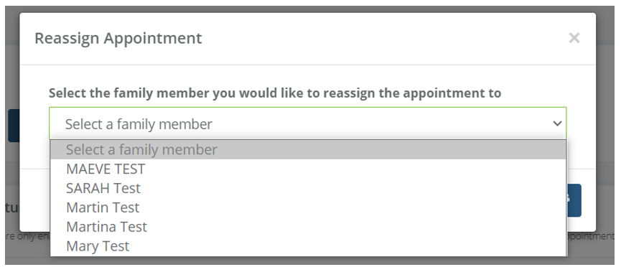Focus the green-outlined family member select field
The height and width of the screenshot is (267, 621).
click(308, 123)
